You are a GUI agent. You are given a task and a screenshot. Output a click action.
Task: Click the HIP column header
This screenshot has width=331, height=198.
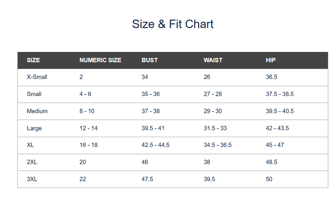click(270, 60)
